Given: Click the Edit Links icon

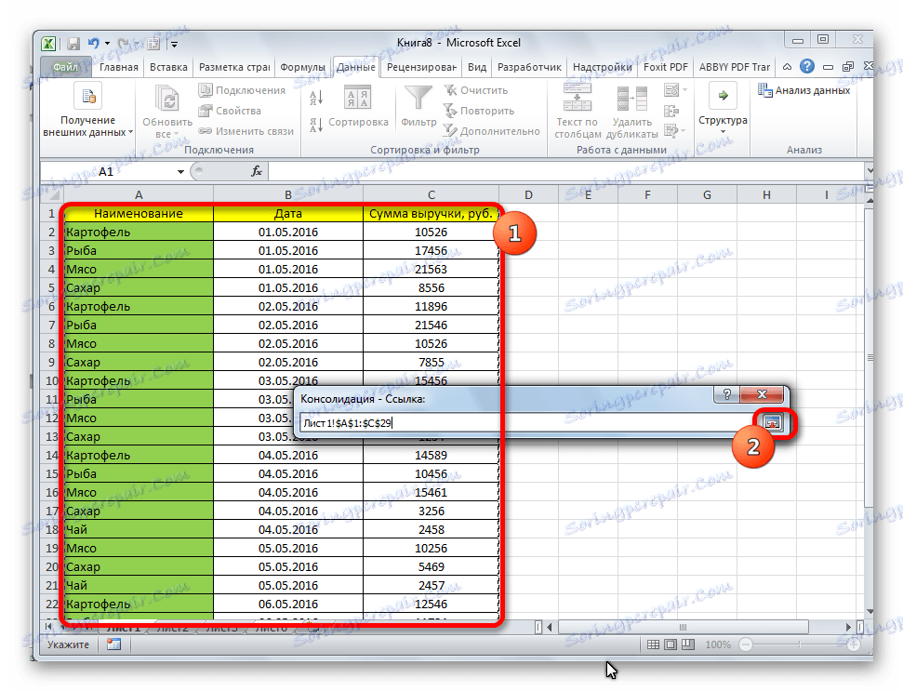Looking at the screenshot, I should point(205,131).
